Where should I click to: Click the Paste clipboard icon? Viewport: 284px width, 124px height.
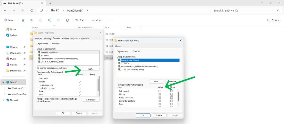41,20
